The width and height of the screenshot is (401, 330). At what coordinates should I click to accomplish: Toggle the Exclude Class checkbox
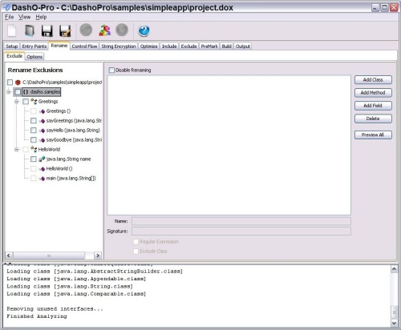tap(136, 252)
